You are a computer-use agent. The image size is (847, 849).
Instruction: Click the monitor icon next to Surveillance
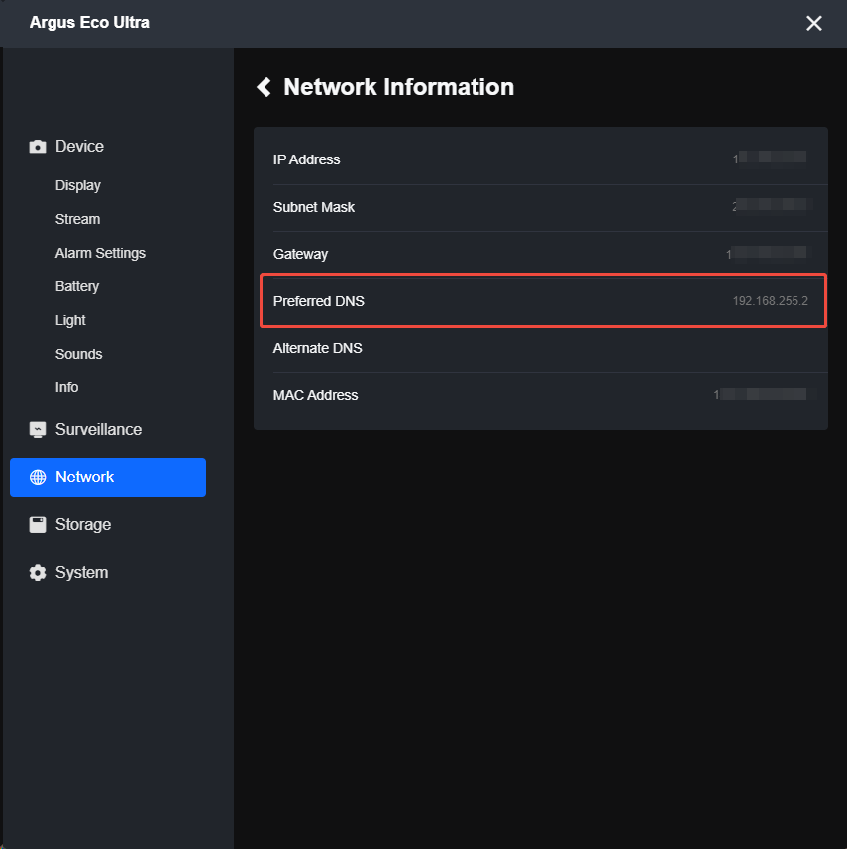38,430
